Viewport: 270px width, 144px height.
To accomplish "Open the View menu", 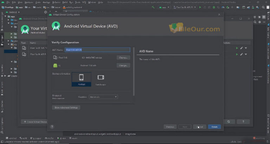I will click(20, 2).
